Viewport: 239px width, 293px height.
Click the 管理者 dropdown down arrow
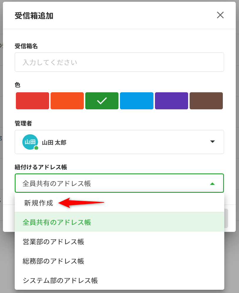point(213,142)
